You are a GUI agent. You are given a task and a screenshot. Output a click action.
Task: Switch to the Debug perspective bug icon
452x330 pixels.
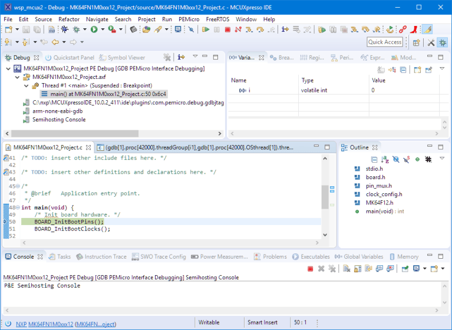pos(443,42)
